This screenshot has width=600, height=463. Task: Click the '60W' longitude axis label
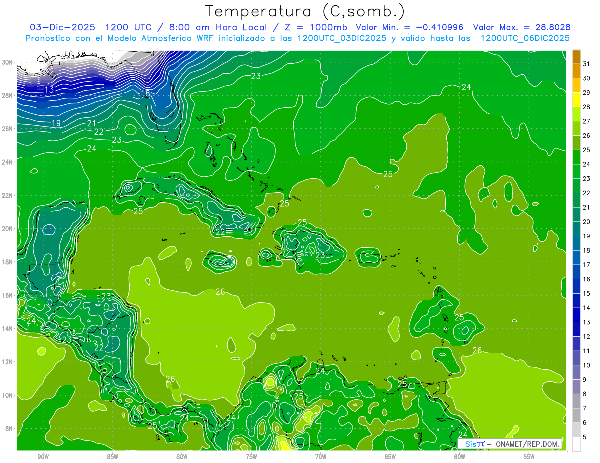coord(460,457)
